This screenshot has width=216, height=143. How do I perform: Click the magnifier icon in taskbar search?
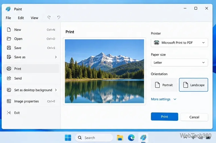click(80, 138)
